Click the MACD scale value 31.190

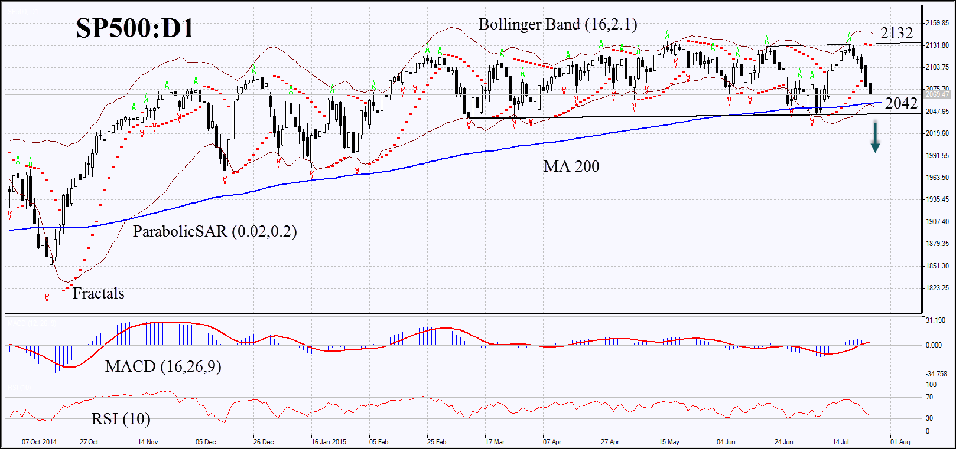[x=935, y=320]
